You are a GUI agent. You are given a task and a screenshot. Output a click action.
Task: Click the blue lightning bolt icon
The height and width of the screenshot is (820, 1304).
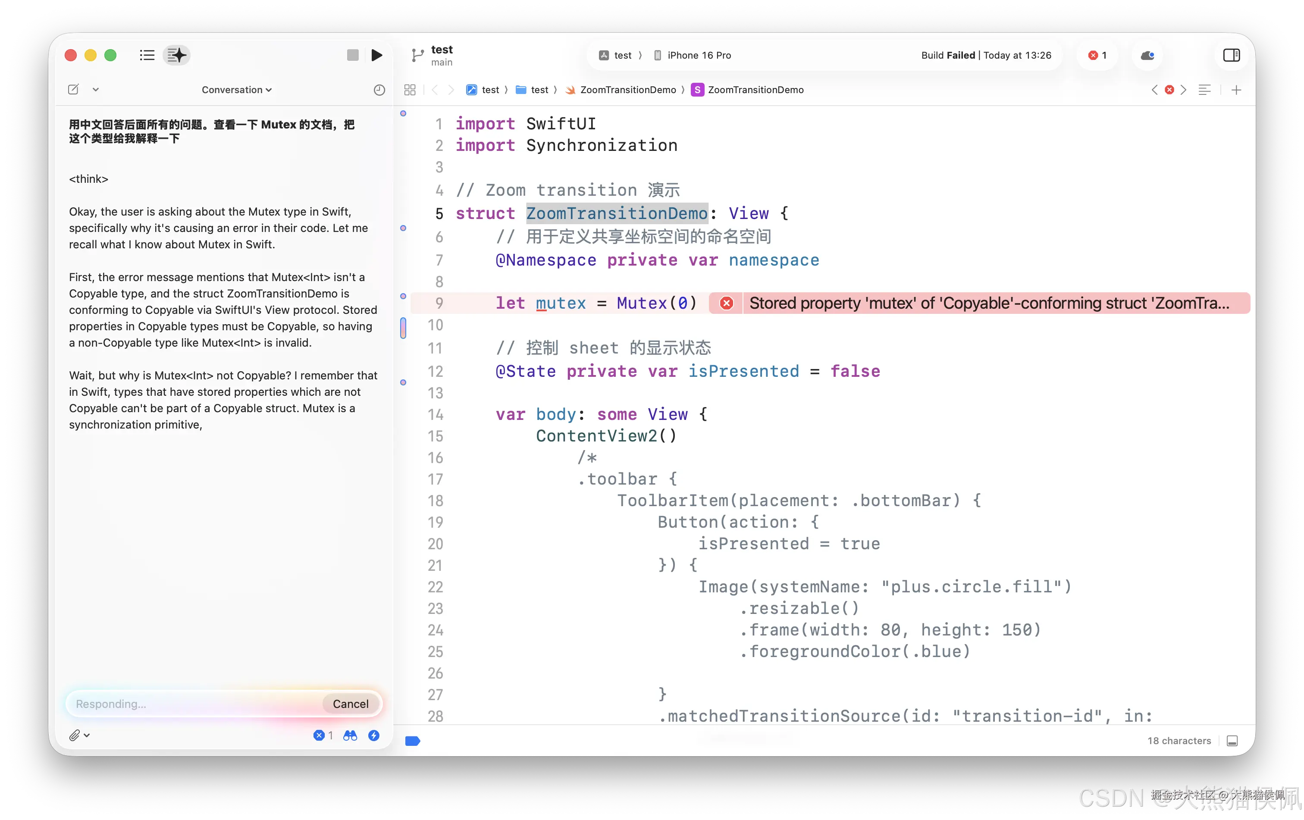click(x=374, y=735)
